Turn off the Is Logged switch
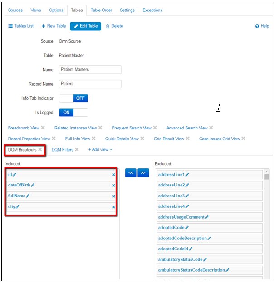This screenshot has width=274, height=282. 73,112
